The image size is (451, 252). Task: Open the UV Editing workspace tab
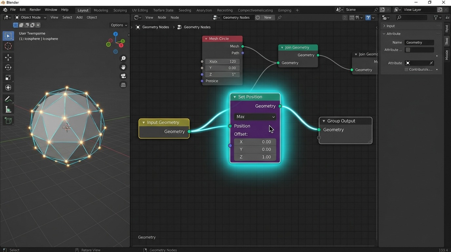140,10
